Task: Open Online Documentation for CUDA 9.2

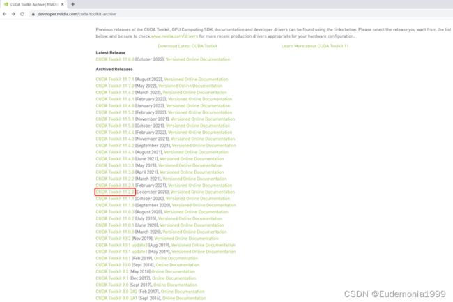Action: click(173, 272)
